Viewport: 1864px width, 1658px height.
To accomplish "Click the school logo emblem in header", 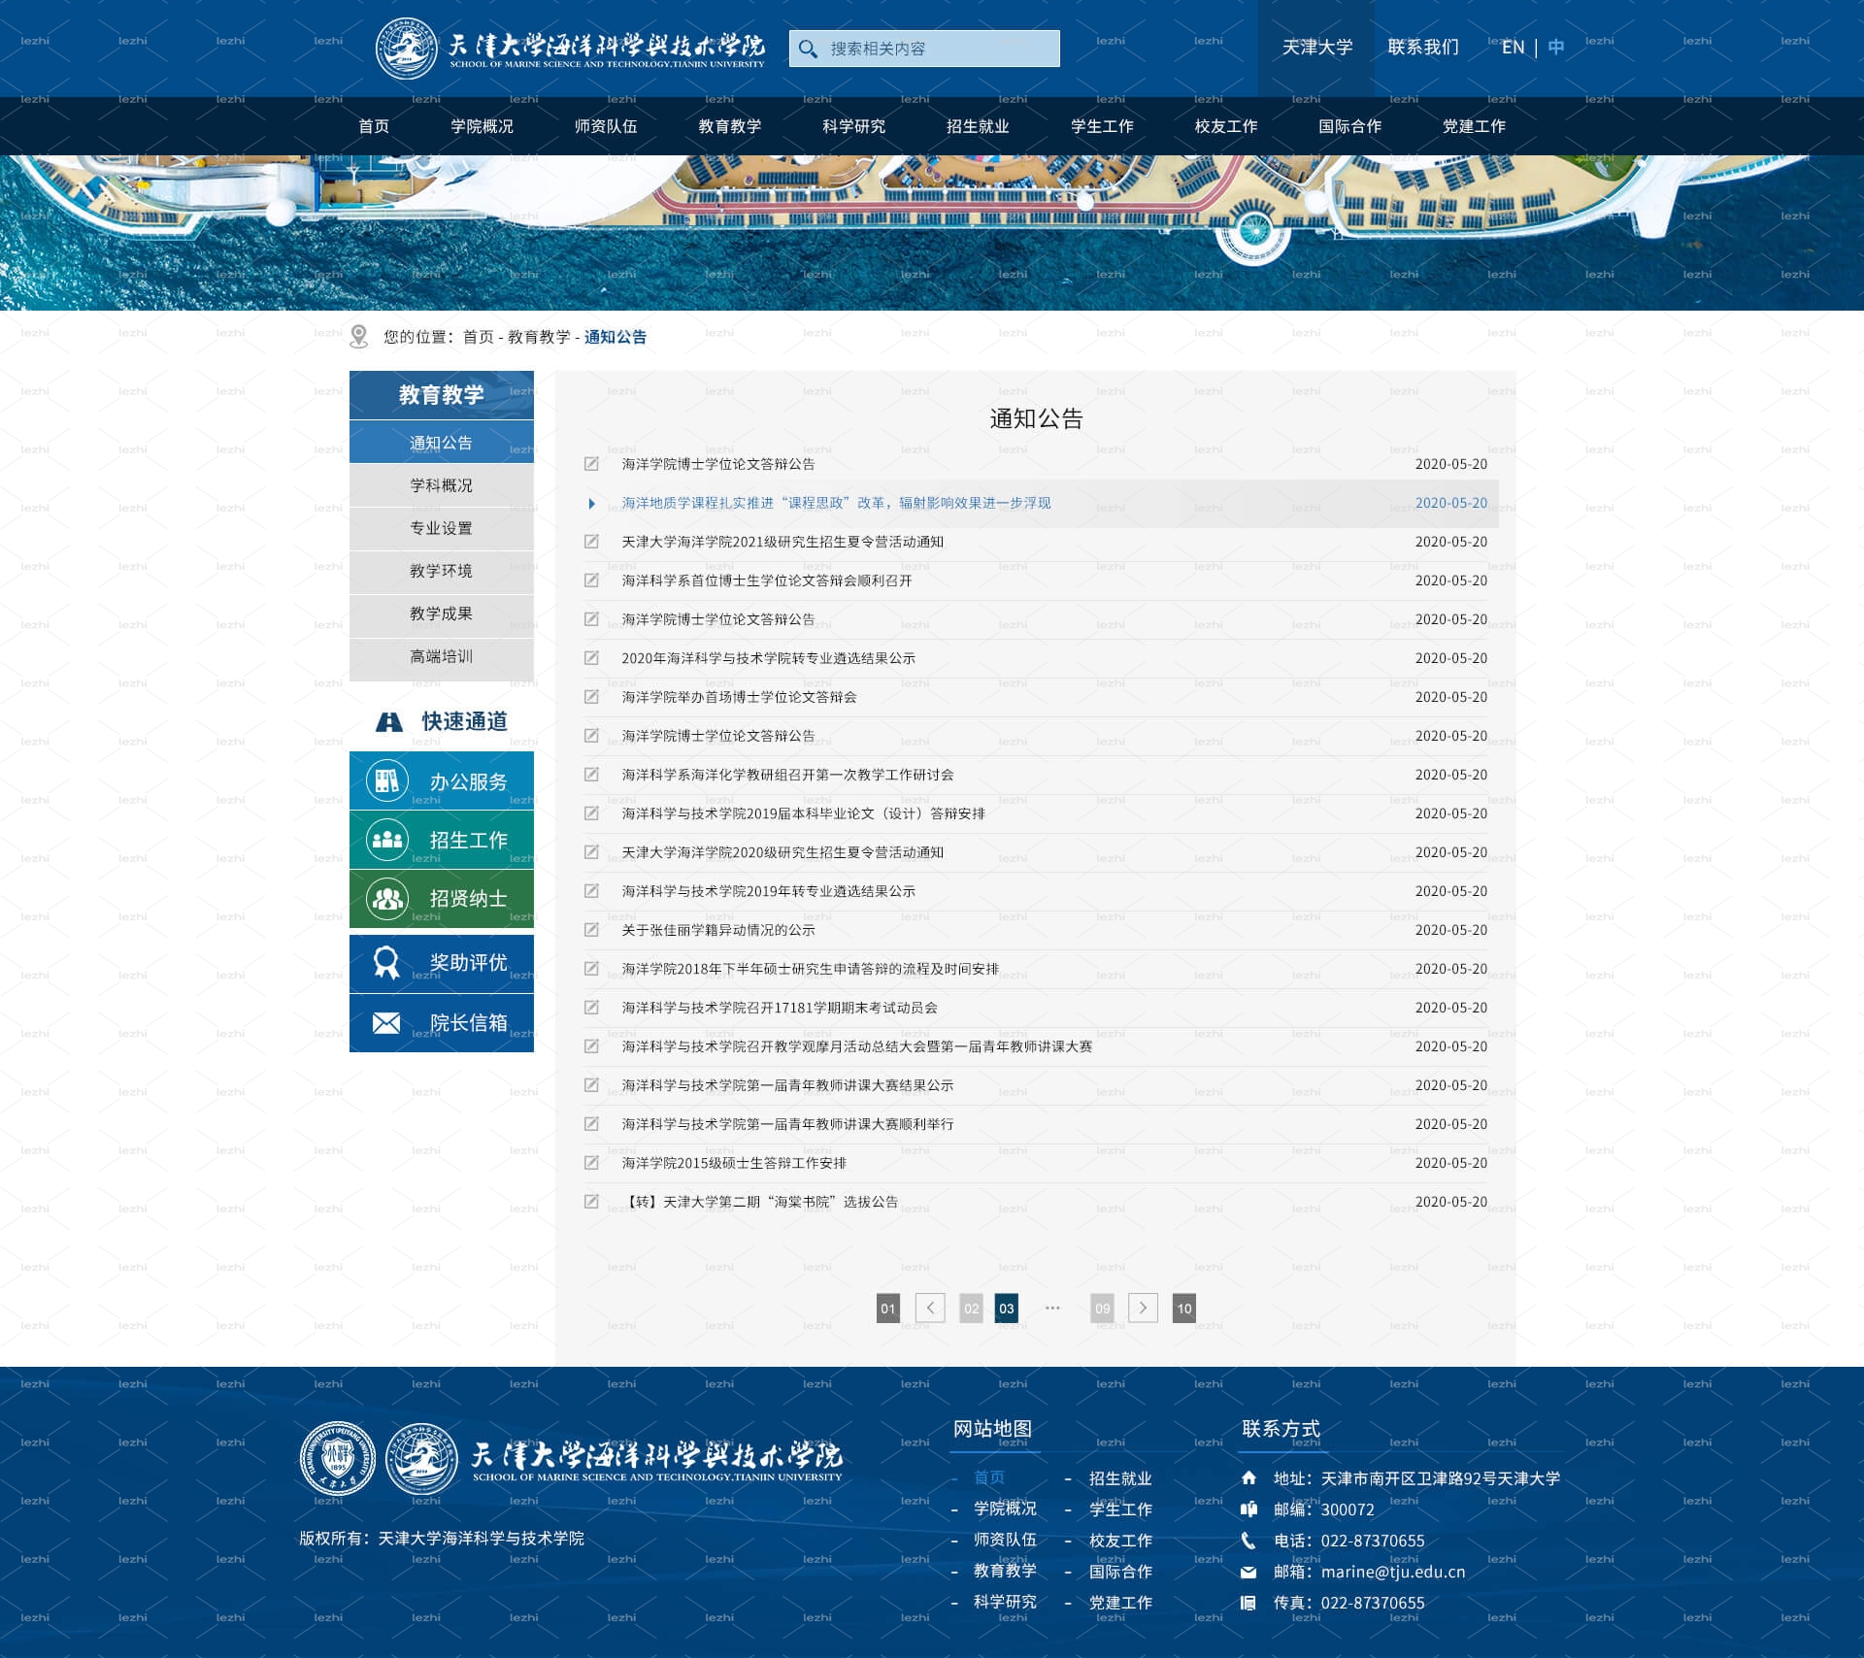I will [x=406, y=49].
